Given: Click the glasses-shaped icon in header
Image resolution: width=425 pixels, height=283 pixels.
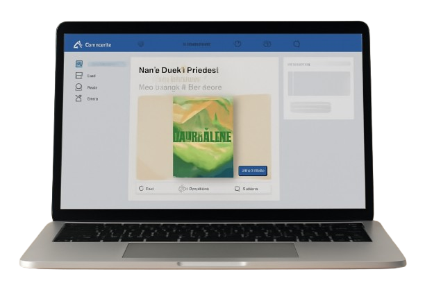Looking at the screenshot, I should (267, 44).
